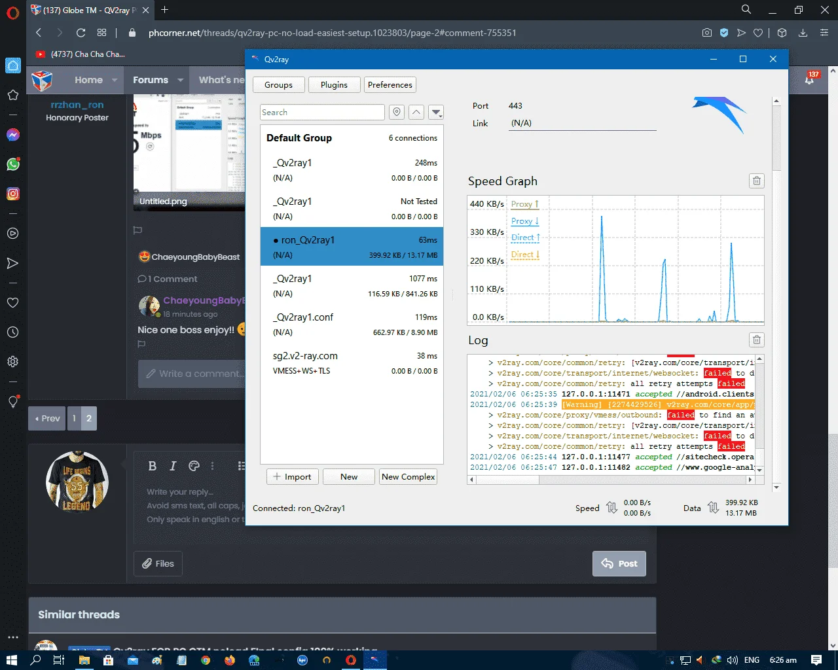Toggle the Proxy download legend in Speed Graph
This screenshot has width=838, height=670.
pyautogui.click(x=525, y=221)
